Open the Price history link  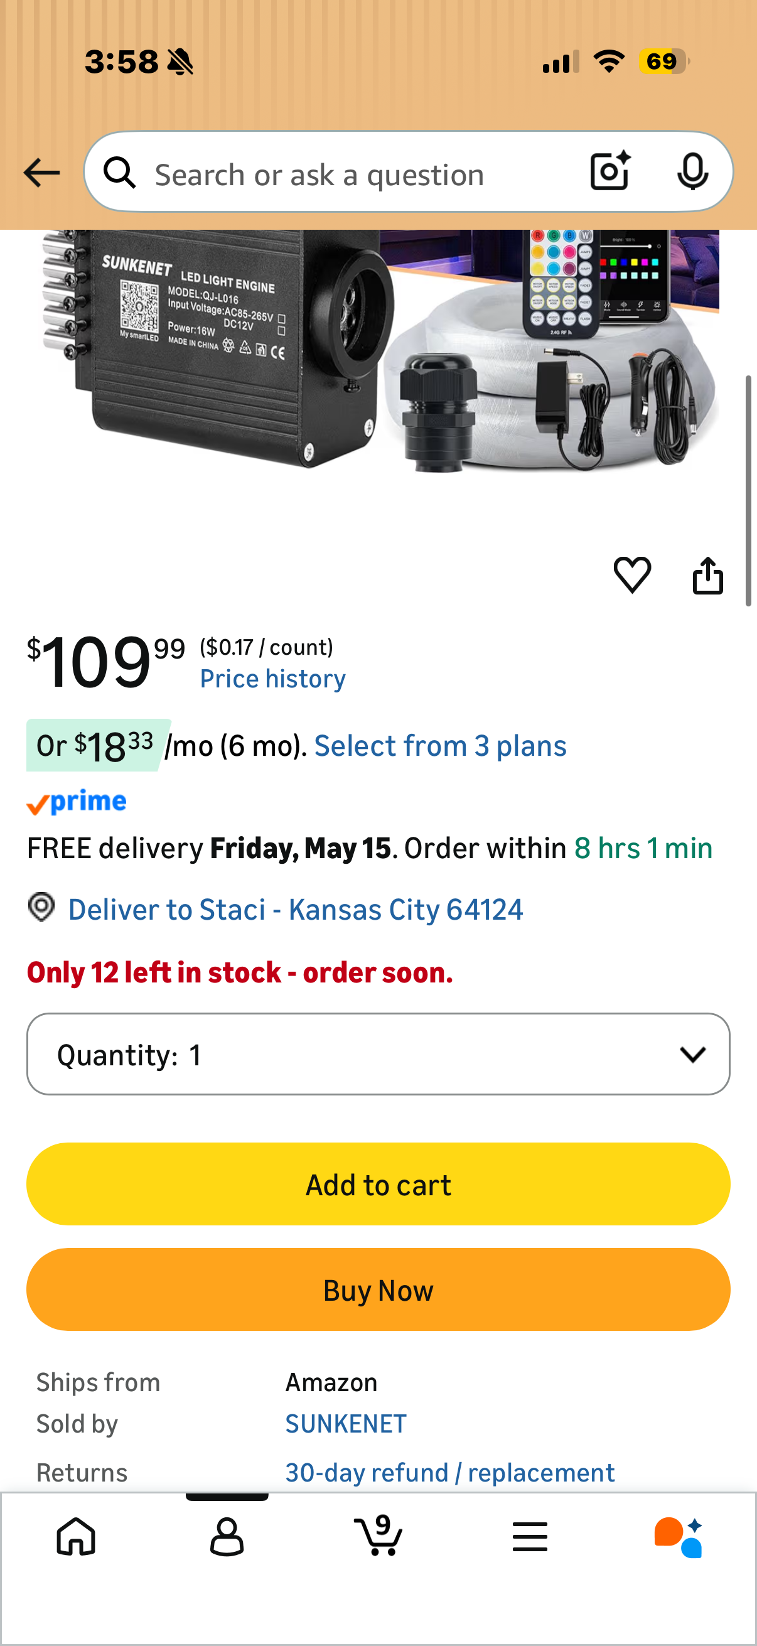(x=273, y=679)
